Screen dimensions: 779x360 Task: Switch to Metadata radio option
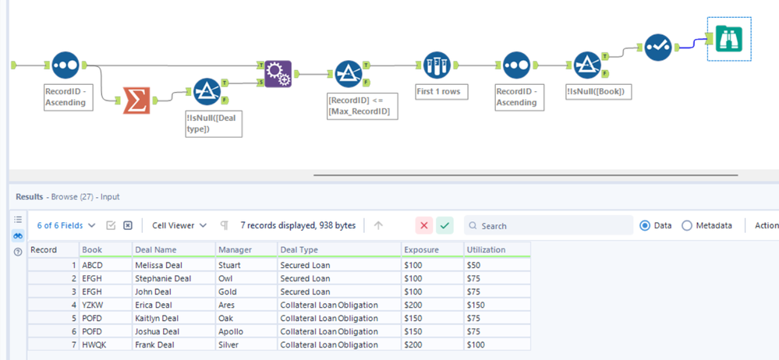pos(687,225)
